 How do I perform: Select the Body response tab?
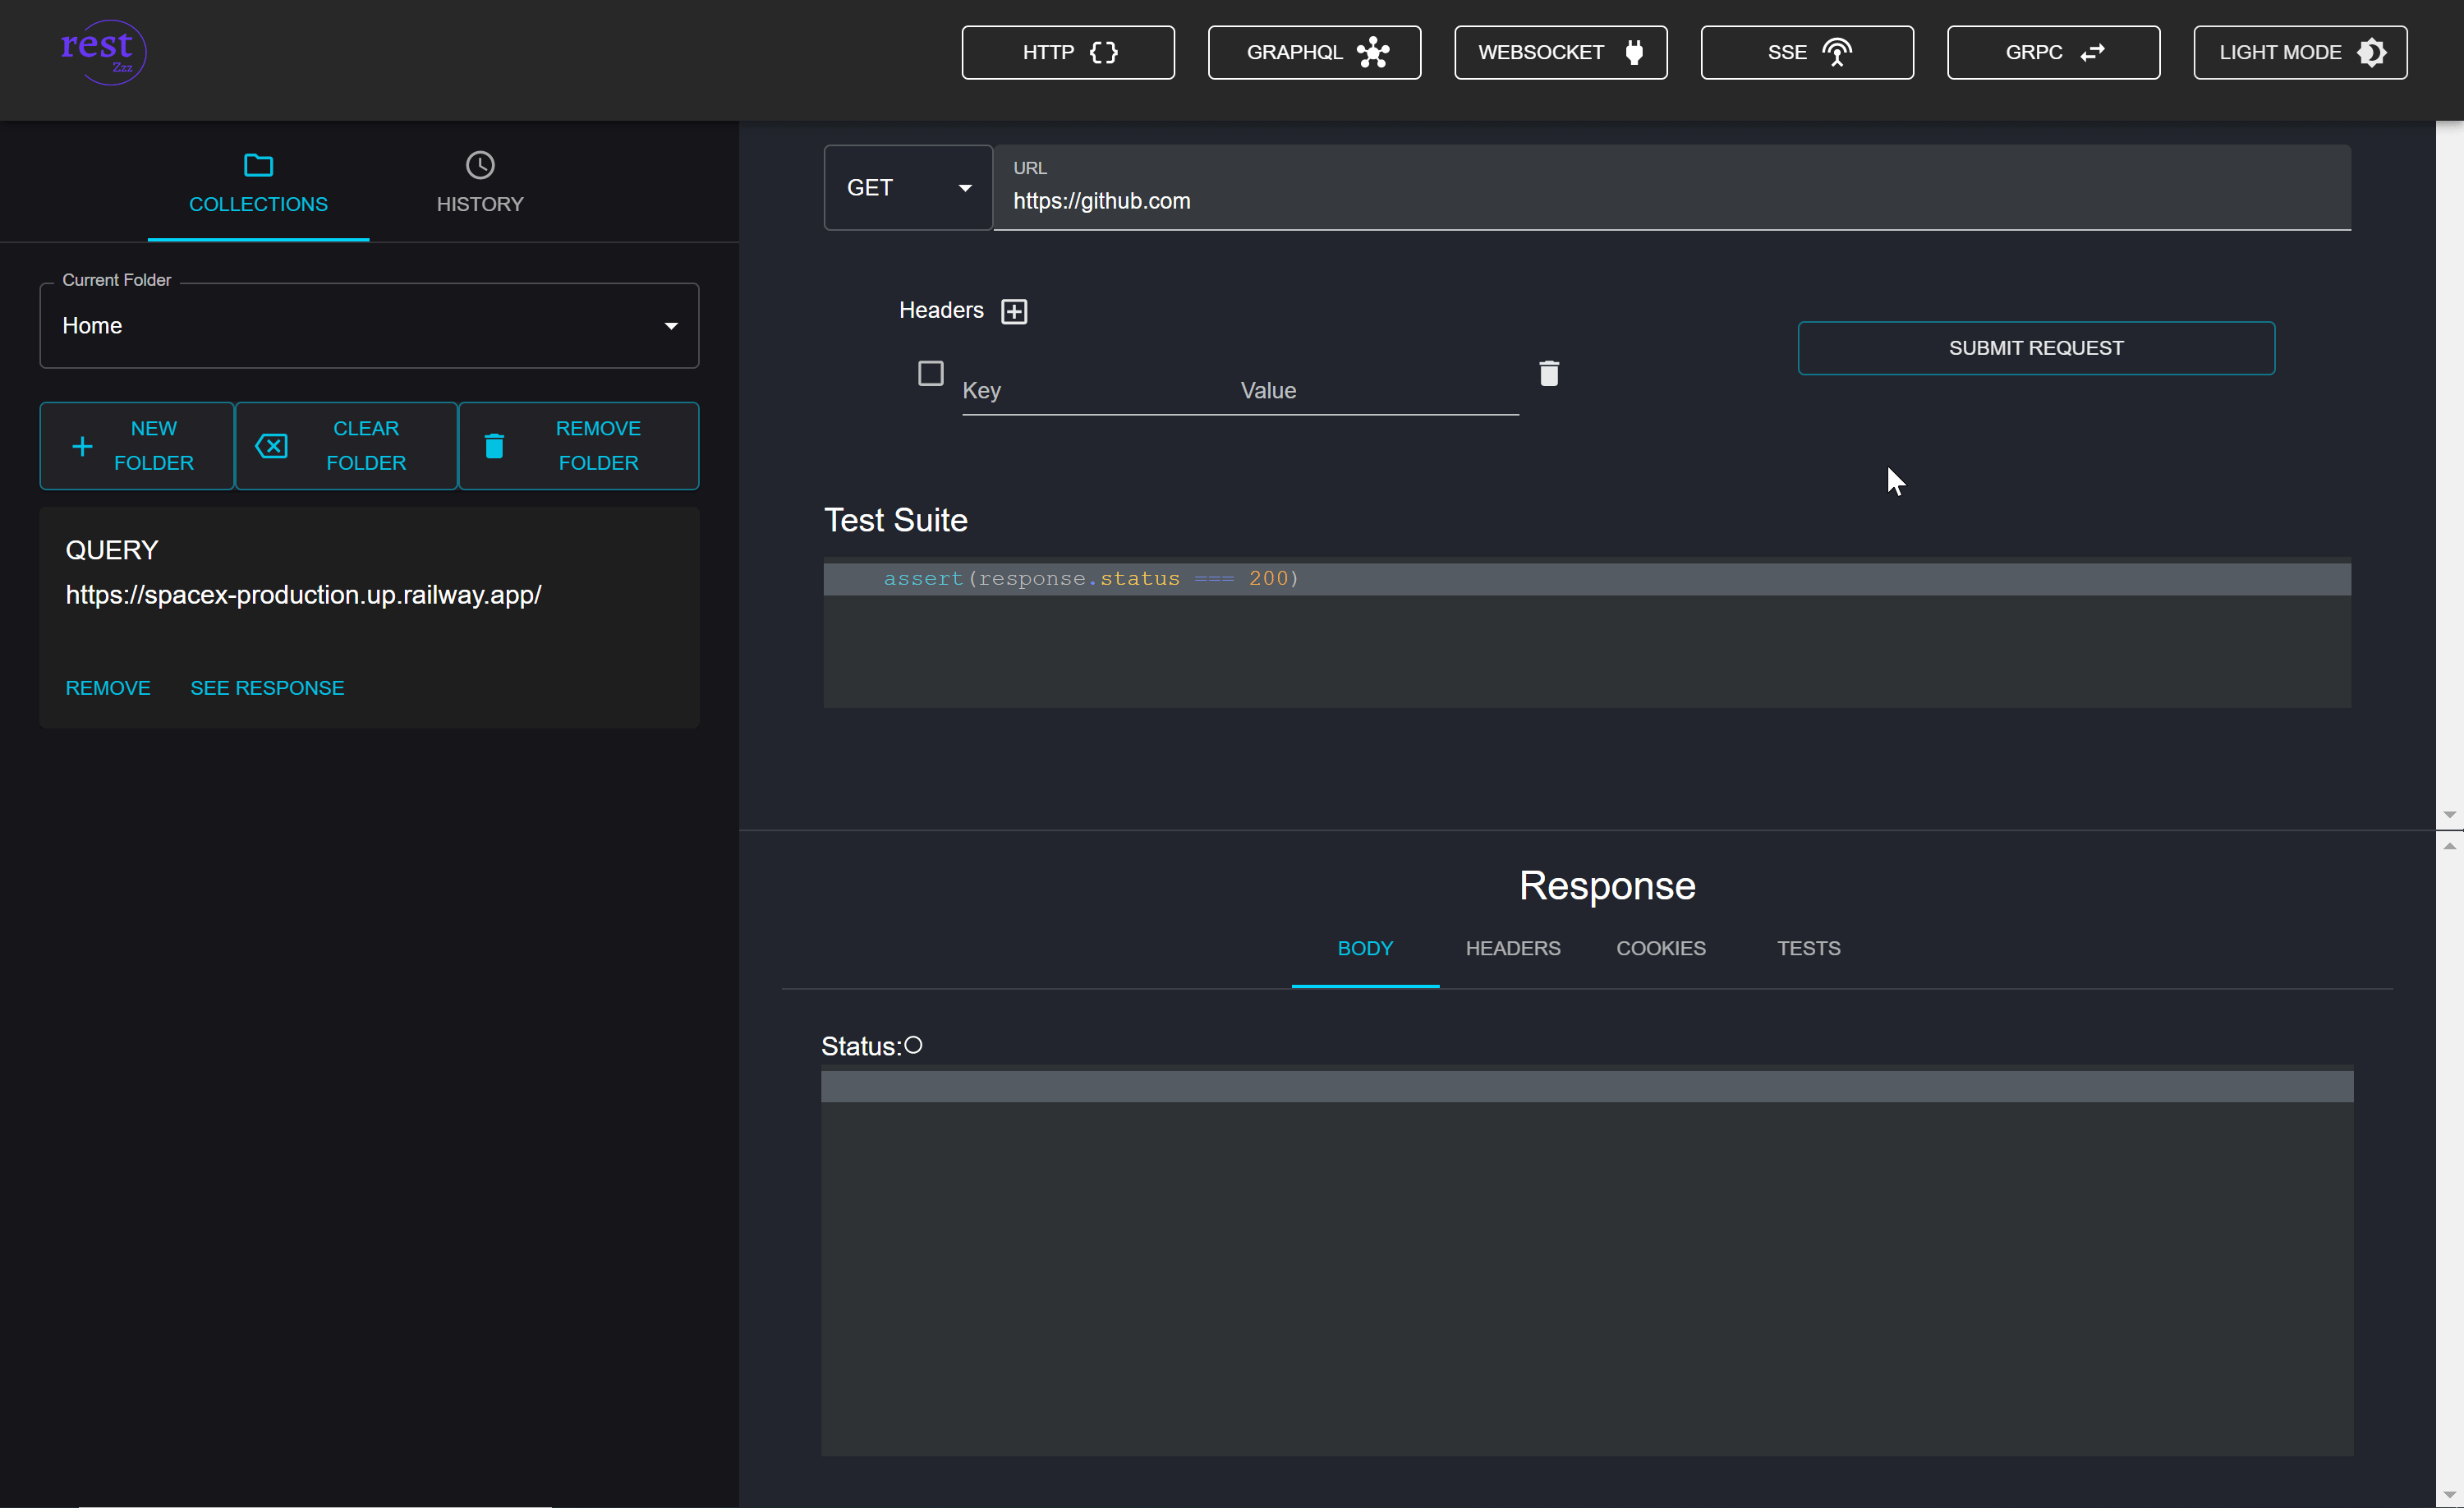(1365, 948)
